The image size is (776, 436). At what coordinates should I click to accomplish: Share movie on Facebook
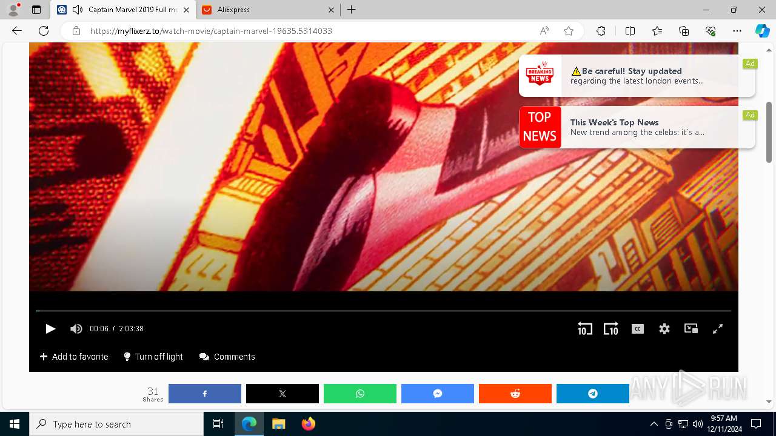pyautogui.click(x=205, y=394)
